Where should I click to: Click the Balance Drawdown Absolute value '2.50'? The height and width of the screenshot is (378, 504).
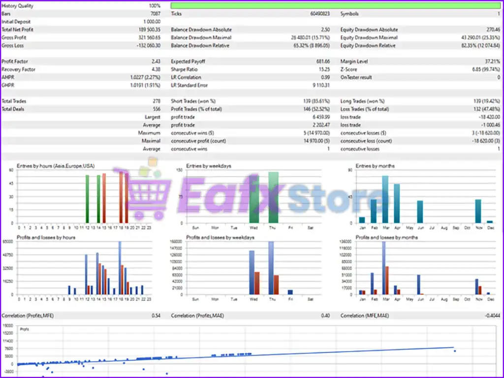click(325, 30)
